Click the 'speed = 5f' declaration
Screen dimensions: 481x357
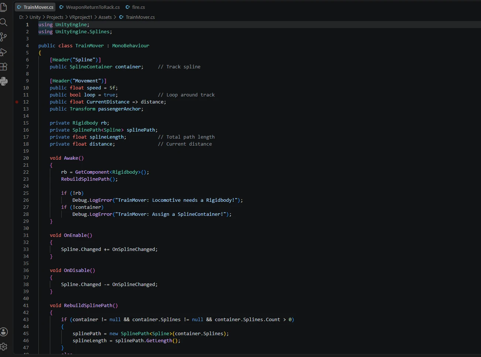[102, 88]
